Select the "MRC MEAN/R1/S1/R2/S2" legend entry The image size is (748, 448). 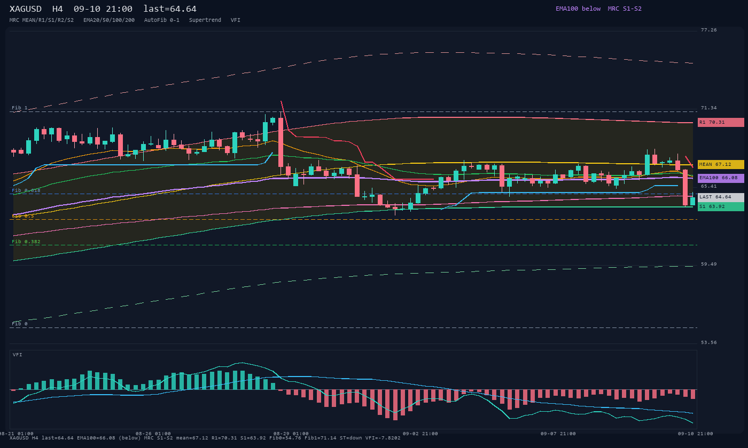pyautogui.click(x=42, y=20)
